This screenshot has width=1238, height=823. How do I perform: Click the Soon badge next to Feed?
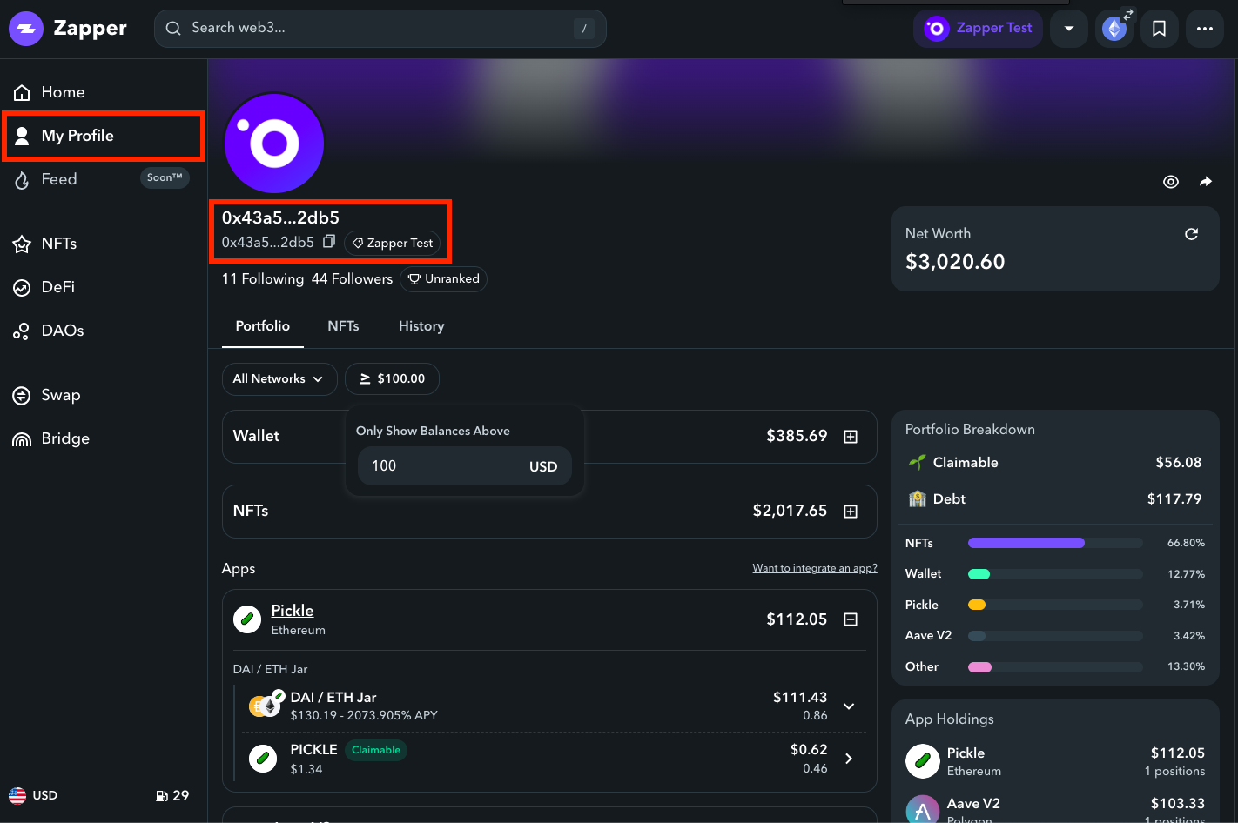pyautogui.click(x=165, y=177)
